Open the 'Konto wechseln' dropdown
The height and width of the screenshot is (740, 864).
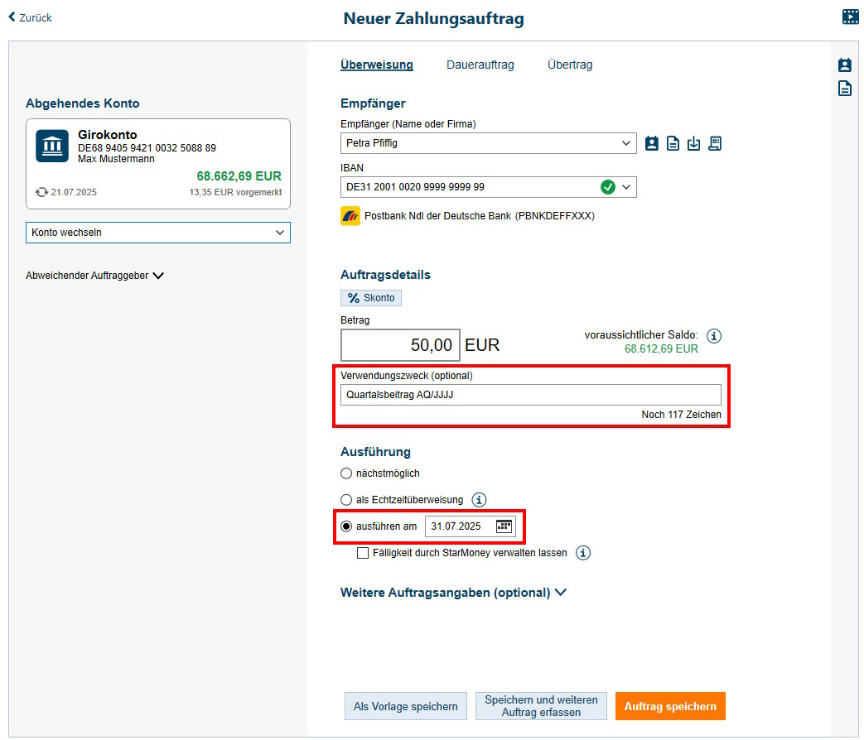(157, 233)
